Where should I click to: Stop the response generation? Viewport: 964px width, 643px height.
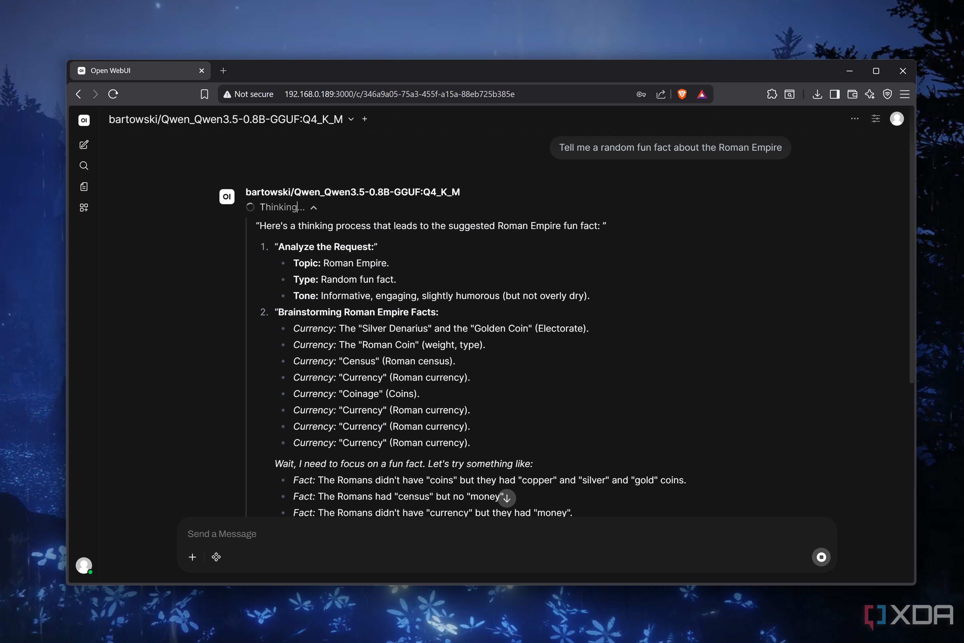[x=821, y=557]
